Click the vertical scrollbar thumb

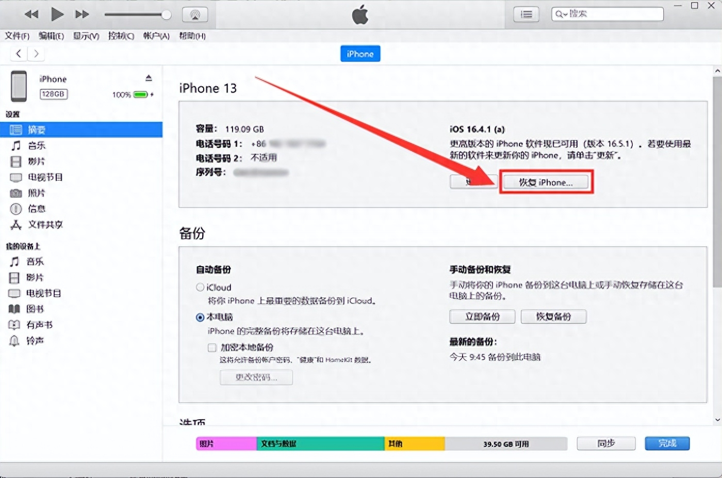pyautogui.click(x=717, y=182)
